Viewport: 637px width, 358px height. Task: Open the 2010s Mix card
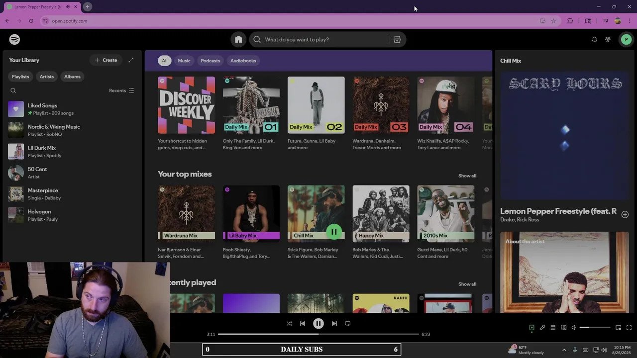[445, 222]
